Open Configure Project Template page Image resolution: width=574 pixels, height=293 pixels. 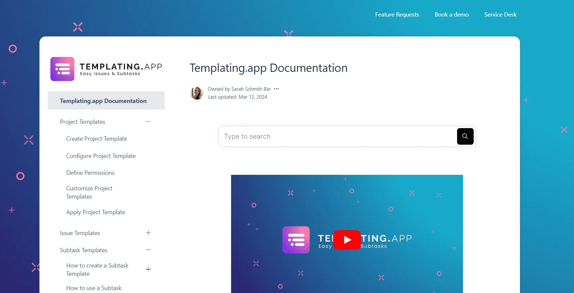click(101, 156)
